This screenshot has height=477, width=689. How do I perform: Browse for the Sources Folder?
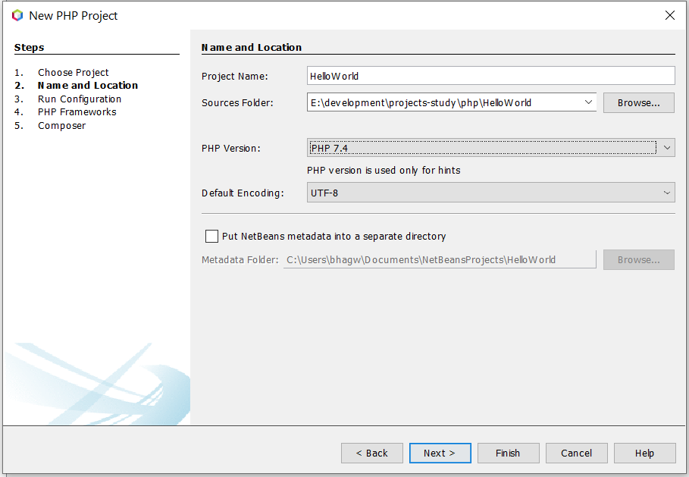point(638,102)
